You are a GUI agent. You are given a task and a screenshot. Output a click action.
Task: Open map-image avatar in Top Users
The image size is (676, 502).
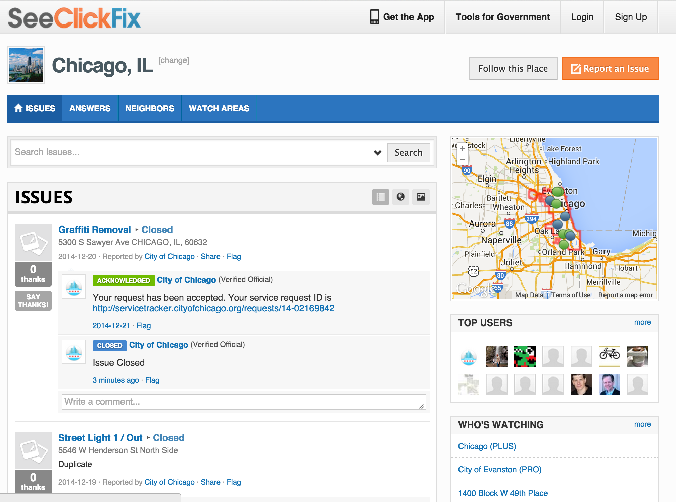[469, 385]
